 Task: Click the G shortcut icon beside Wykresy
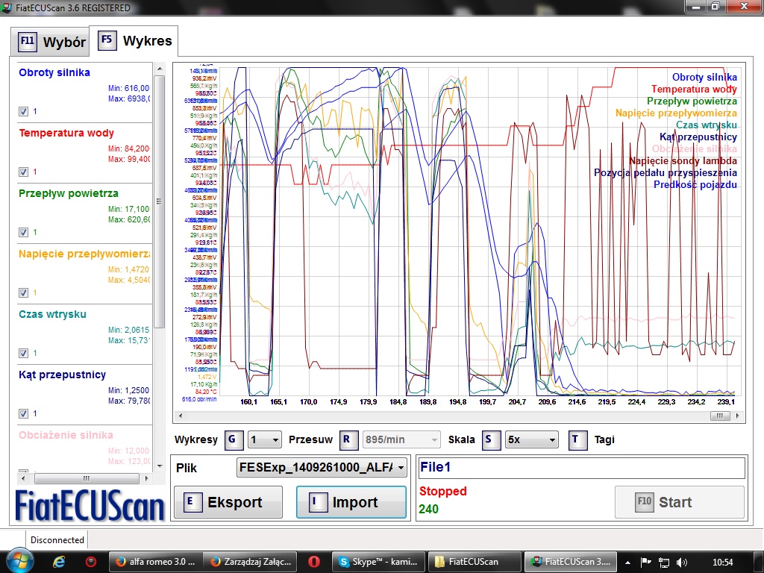point(235,440)
